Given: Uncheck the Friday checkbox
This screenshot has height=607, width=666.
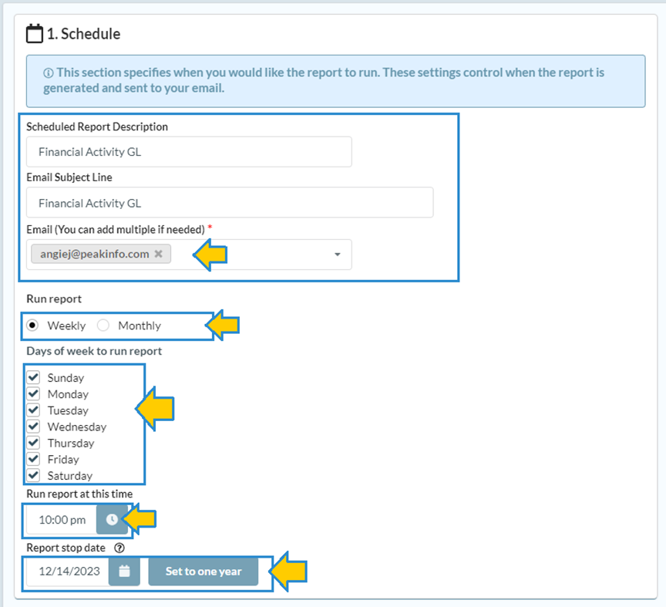Looking at the screenshot, I should coord(33,459).
